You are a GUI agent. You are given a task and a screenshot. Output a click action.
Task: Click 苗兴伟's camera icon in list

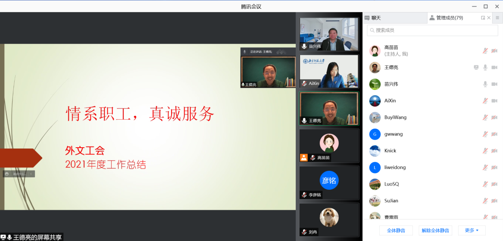494,84
